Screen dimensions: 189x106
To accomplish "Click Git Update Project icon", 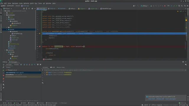I will pos(172,6).
